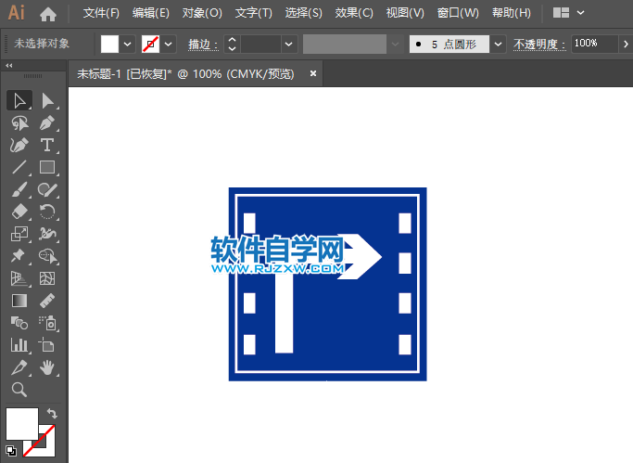Open the 窗口(W) menu

(458, 13)
